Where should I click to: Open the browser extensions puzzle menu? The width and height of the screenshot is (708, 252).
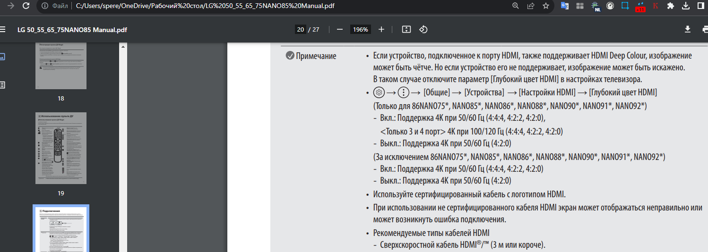click(670, 6)
